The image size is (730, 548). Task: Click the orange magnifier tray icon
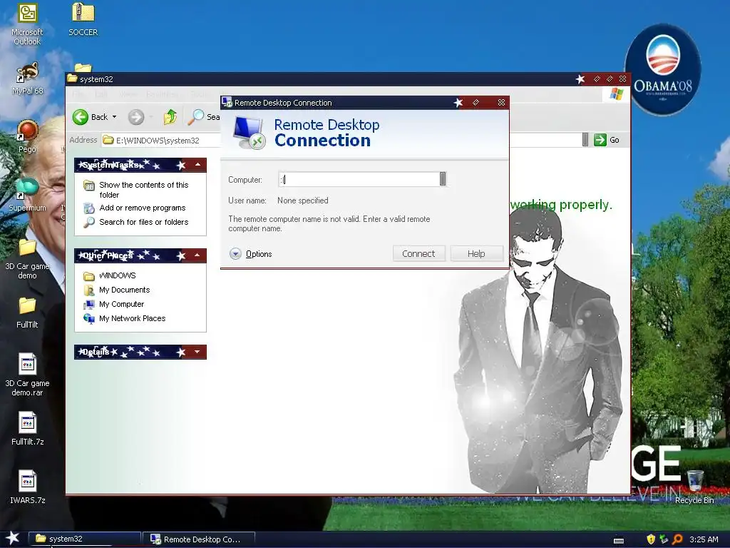pyautogui.click(x=677, y=539)
